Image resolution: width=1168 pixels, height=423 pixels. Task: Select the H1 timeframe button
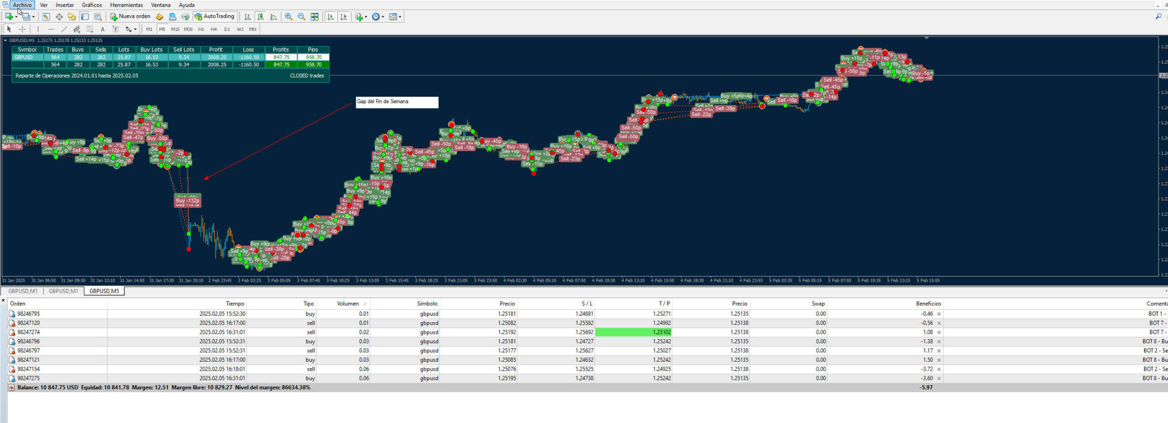[201, 29]
